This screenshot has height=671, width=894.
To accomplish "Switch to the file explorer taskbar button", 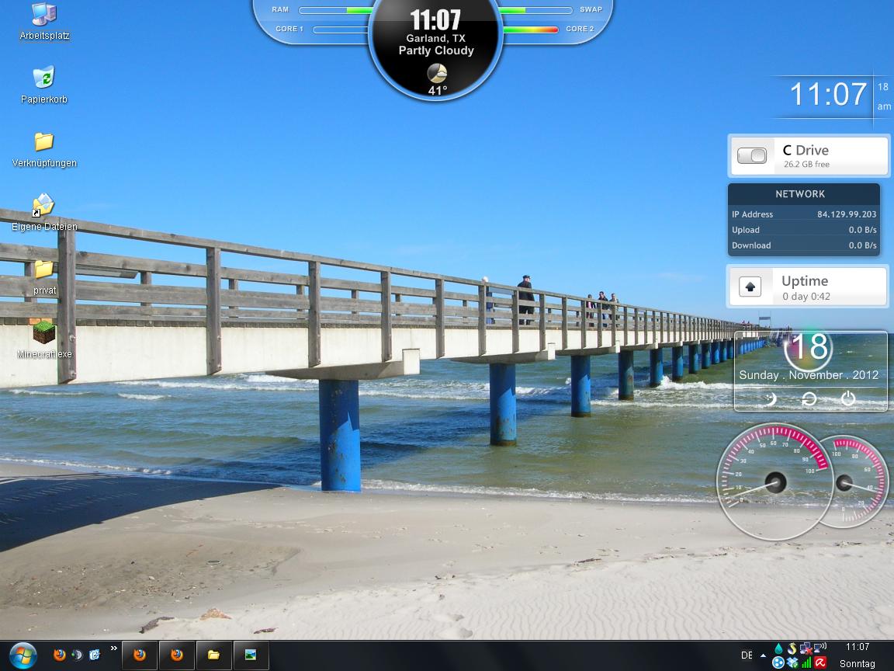I will click(214, 655).
